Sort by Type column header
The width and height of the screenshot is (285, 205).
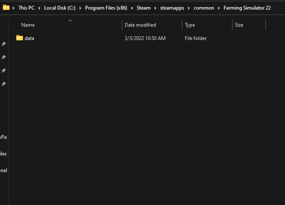190,25
